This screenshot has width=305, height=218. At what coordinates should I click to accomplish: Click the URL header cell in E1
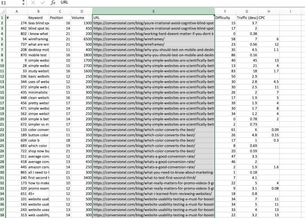[x=153, y=18]
